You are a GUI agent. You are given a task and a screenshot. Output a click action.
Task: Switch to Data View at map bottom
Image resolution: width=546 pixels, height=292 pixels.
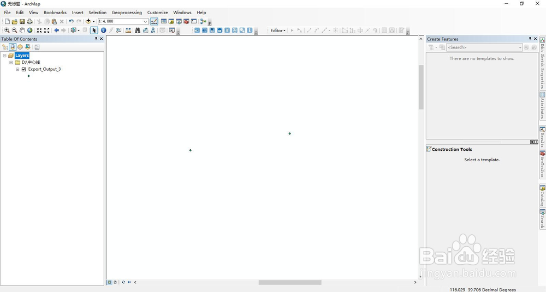coord(109,282)
